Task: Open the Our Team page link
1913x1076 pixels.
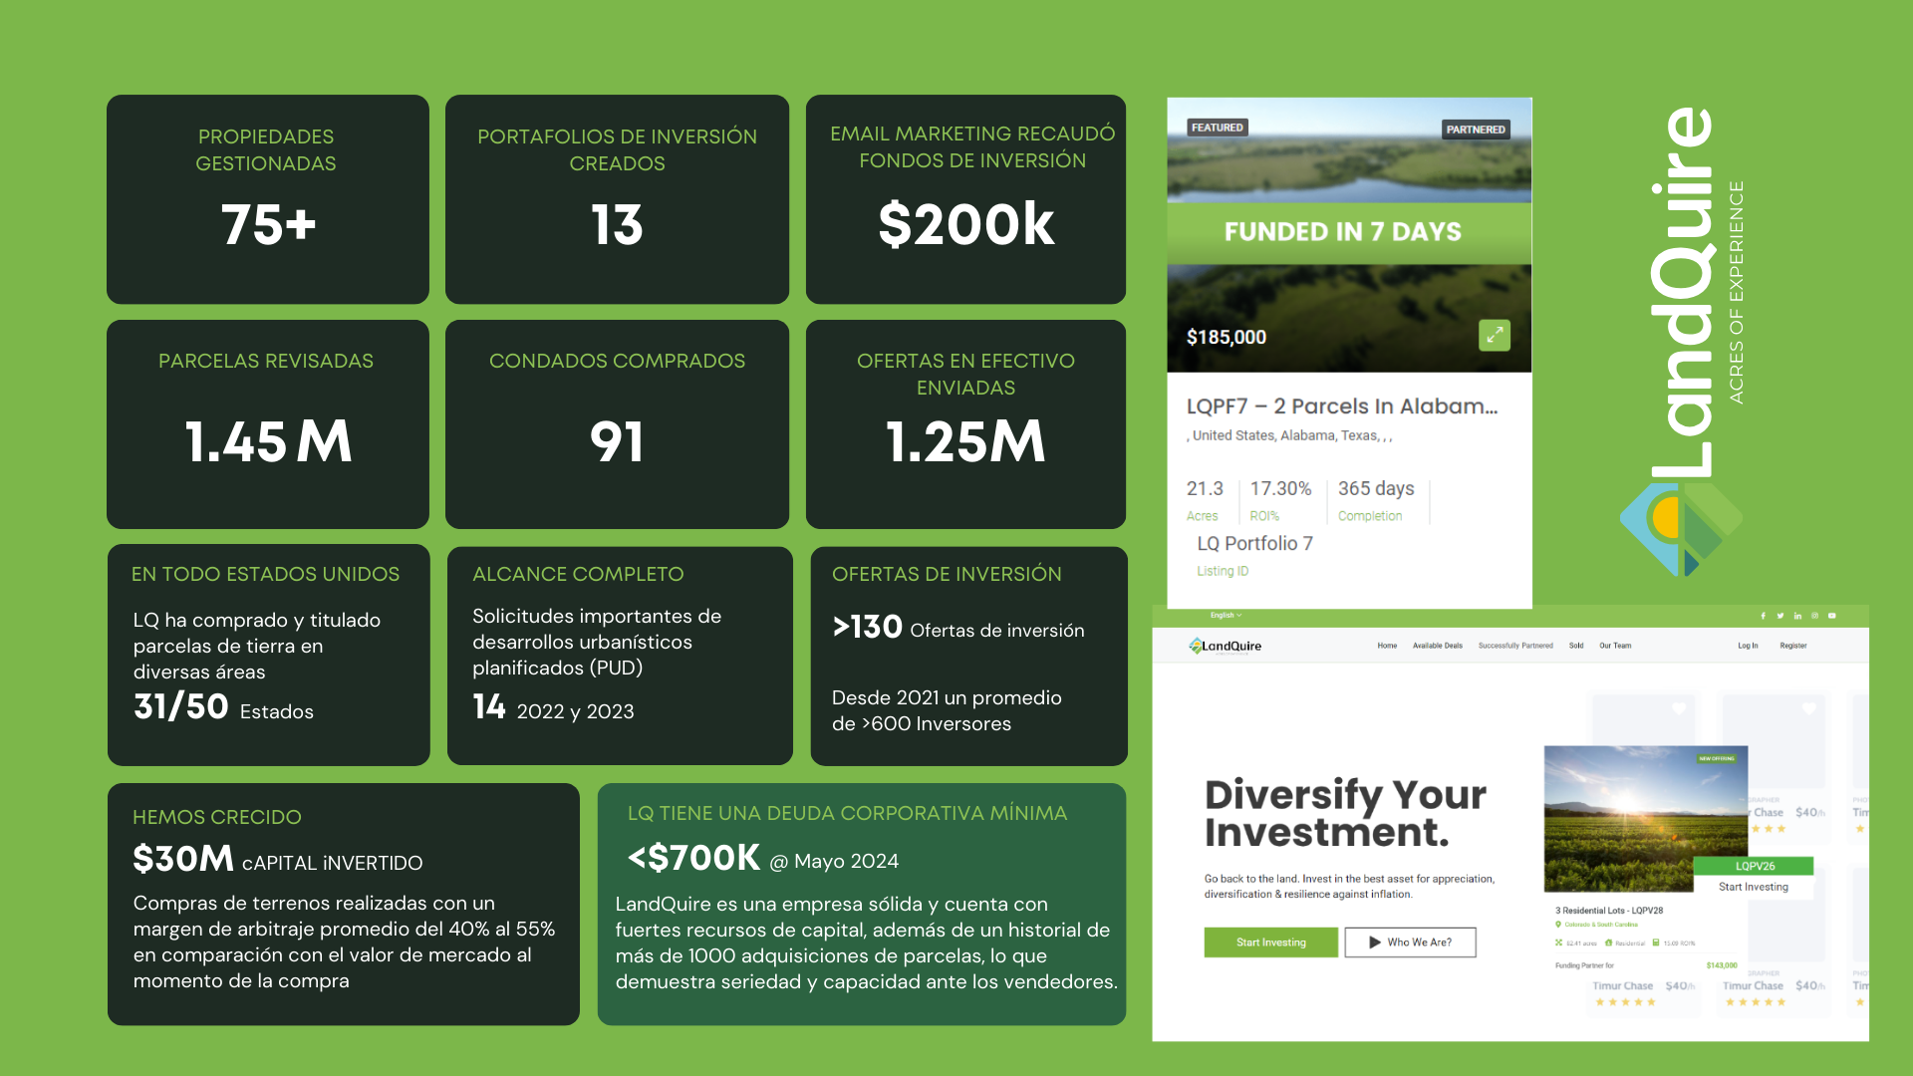Action: (1615, 646)
